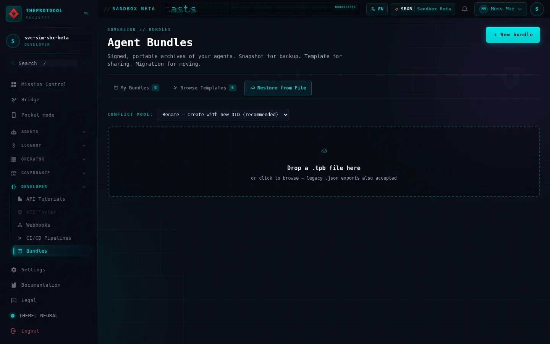Expand the OPERATOR sidebar section
This screenshot has height=344, width=550.
point(49,159)
